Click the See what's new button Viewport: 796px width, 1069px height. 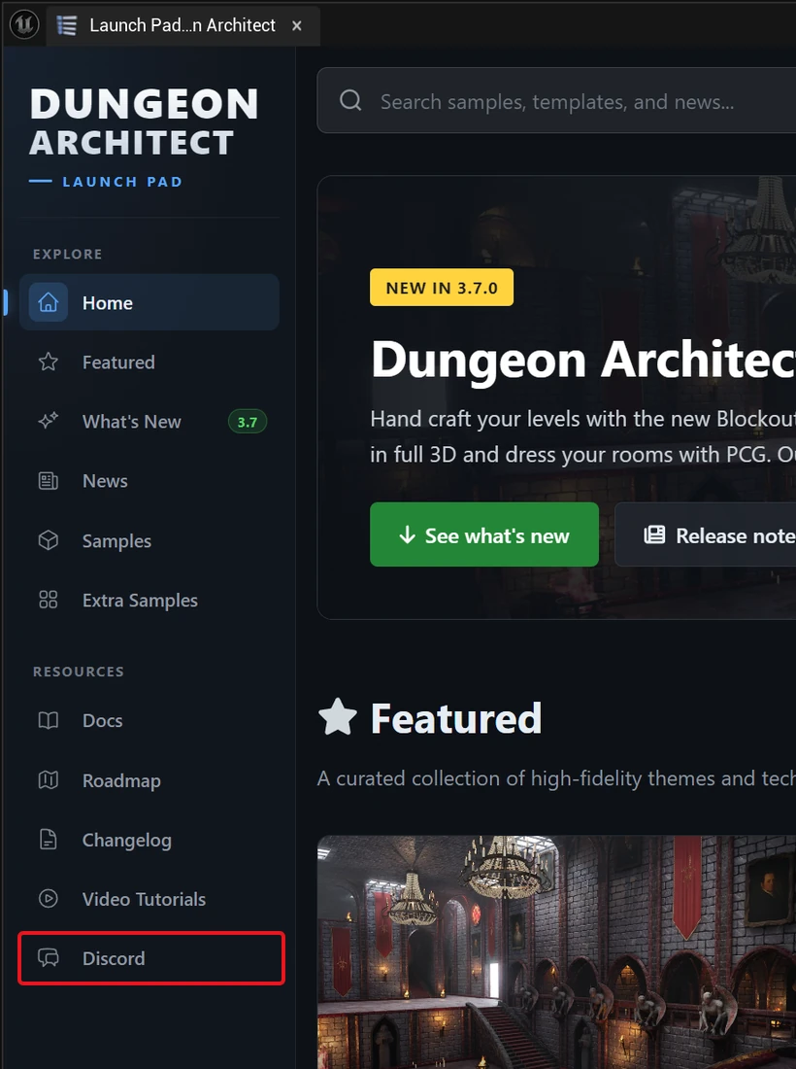pyautogui.click(x=484, y=535)
